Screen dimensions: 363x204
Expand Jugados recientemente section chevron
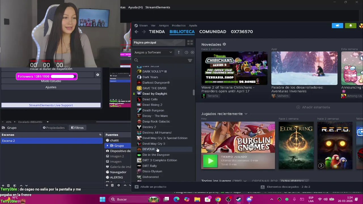(246, 114)
